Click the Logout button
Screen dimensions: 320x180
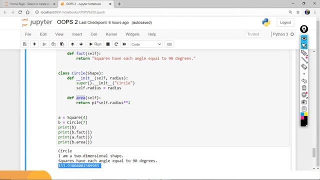(x=285, y=22)
